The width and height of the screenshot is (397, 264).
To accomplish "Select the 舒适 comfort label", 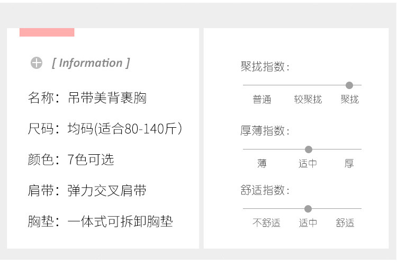I will point(345,223).
